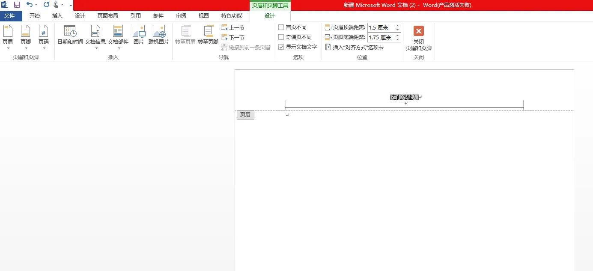Expand the 页眉 dropdown arrow

tap(8, 48)
